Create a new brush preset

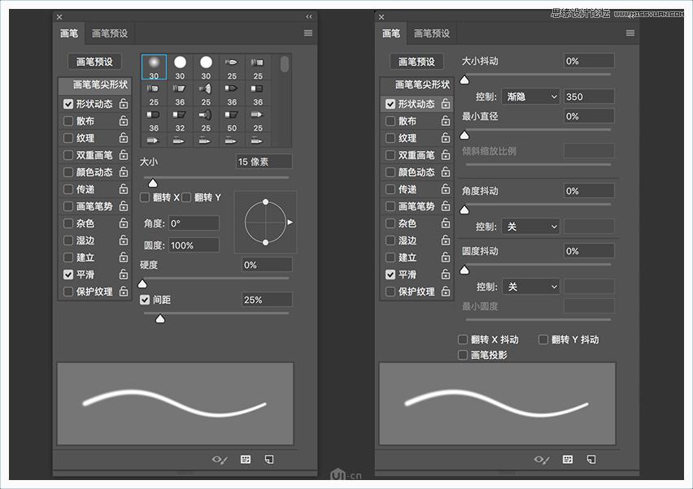(x=269, y=459)
